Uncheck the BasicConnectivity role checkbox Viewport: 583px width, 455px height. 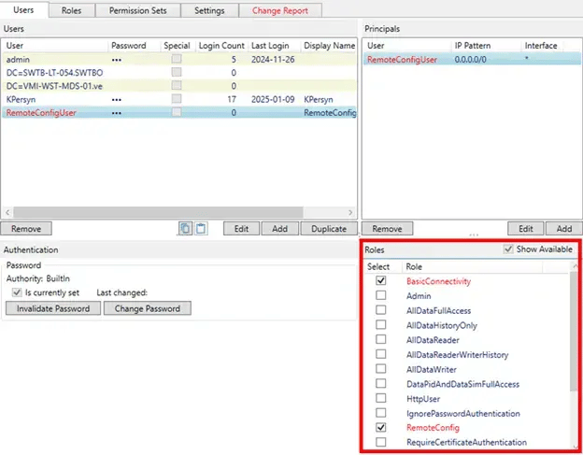click(x=380, y=280)
